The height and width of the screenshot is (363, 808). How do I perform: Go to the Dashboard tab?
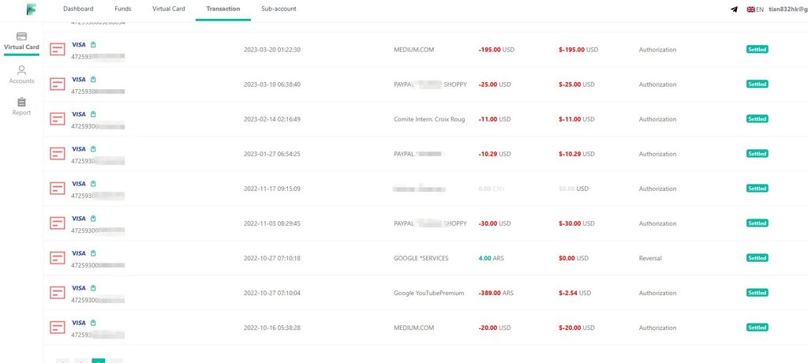(78, 9)
